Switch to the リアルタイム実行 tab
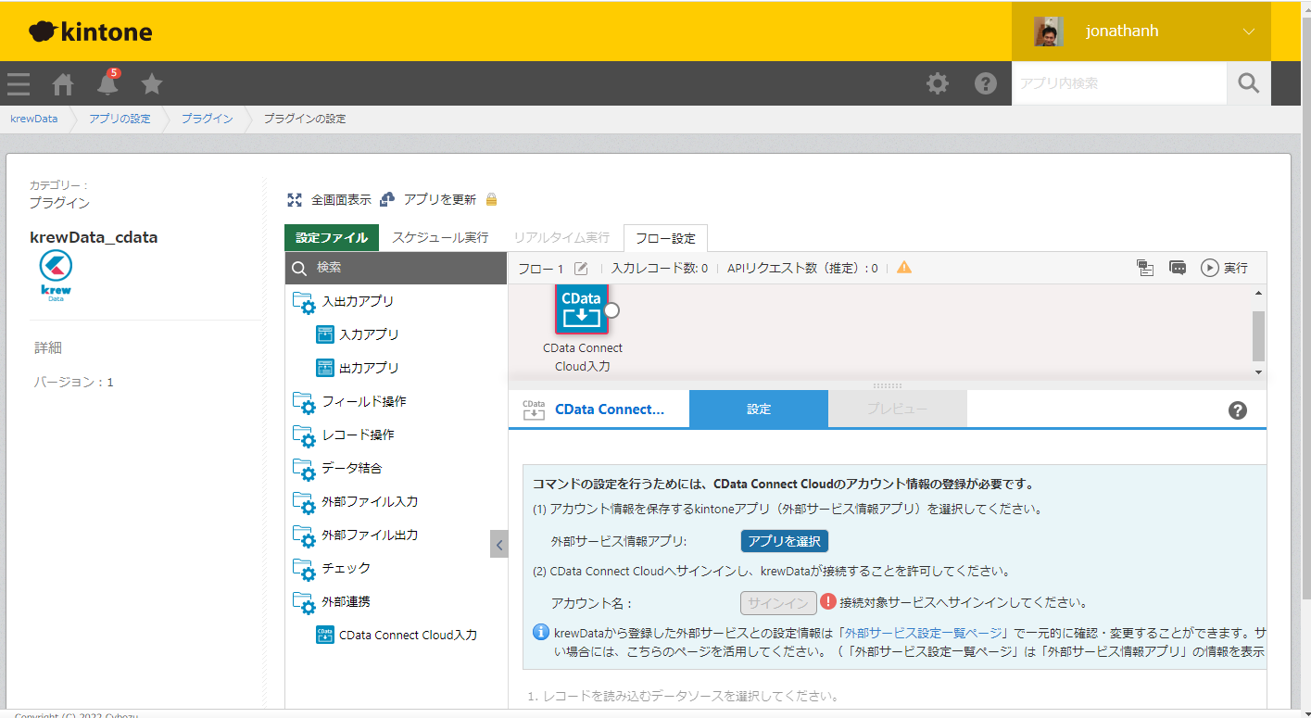Viewport: 1311px width, 718px height. tap(561, 237)
